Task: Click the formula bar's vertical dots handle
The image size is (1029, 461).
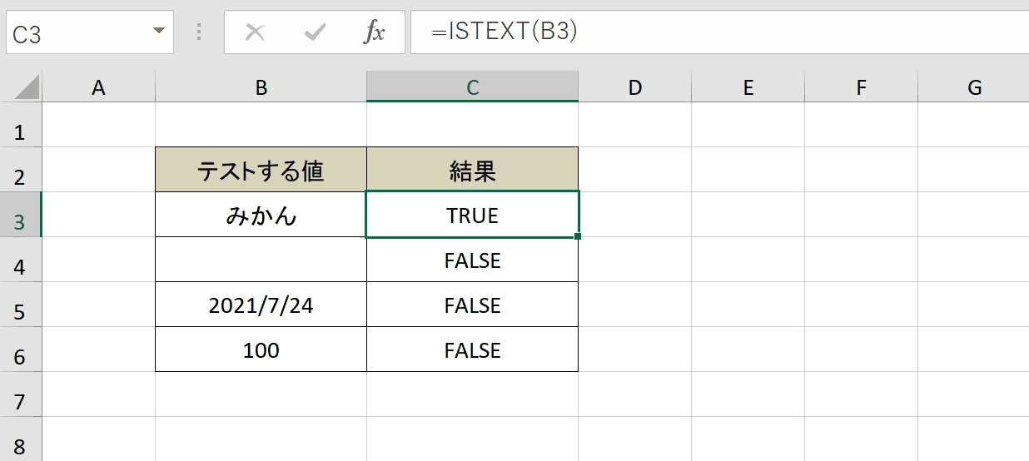Action: tap(199, 32)
